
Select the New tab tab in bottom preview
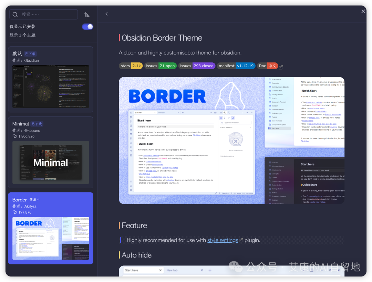pyautogui.click(x=172, y=270)
